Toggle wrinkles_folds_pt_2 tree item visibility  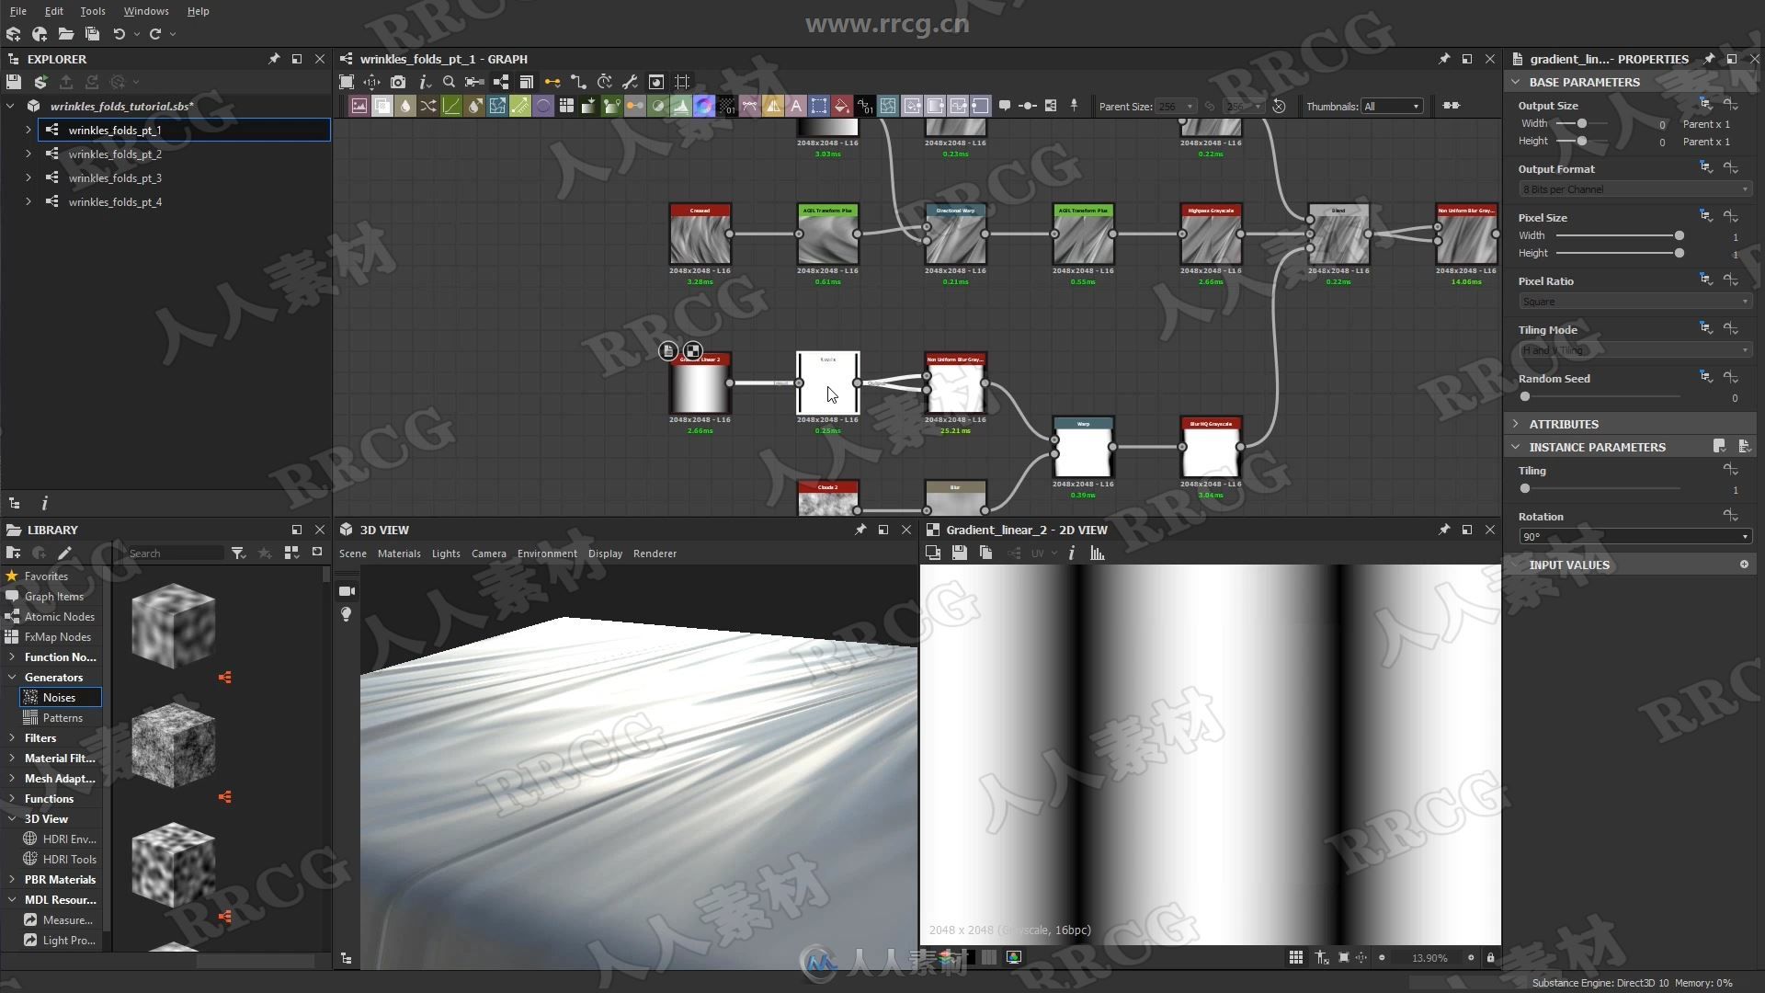point(27,153)
